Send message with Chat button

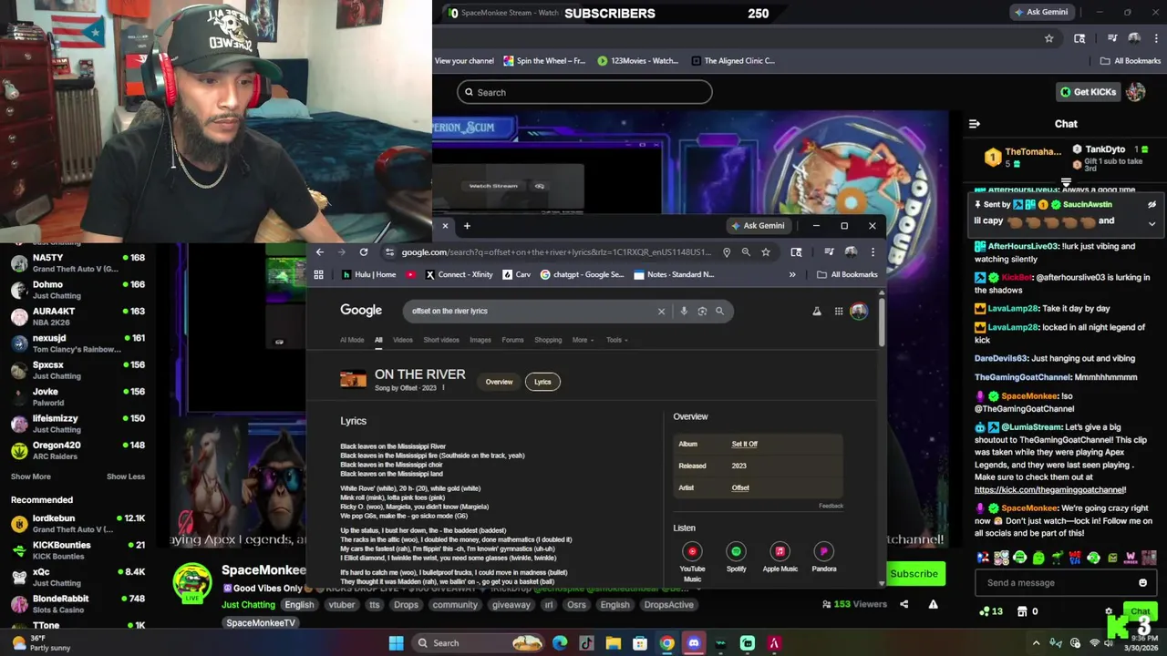tap(1140, 611)
